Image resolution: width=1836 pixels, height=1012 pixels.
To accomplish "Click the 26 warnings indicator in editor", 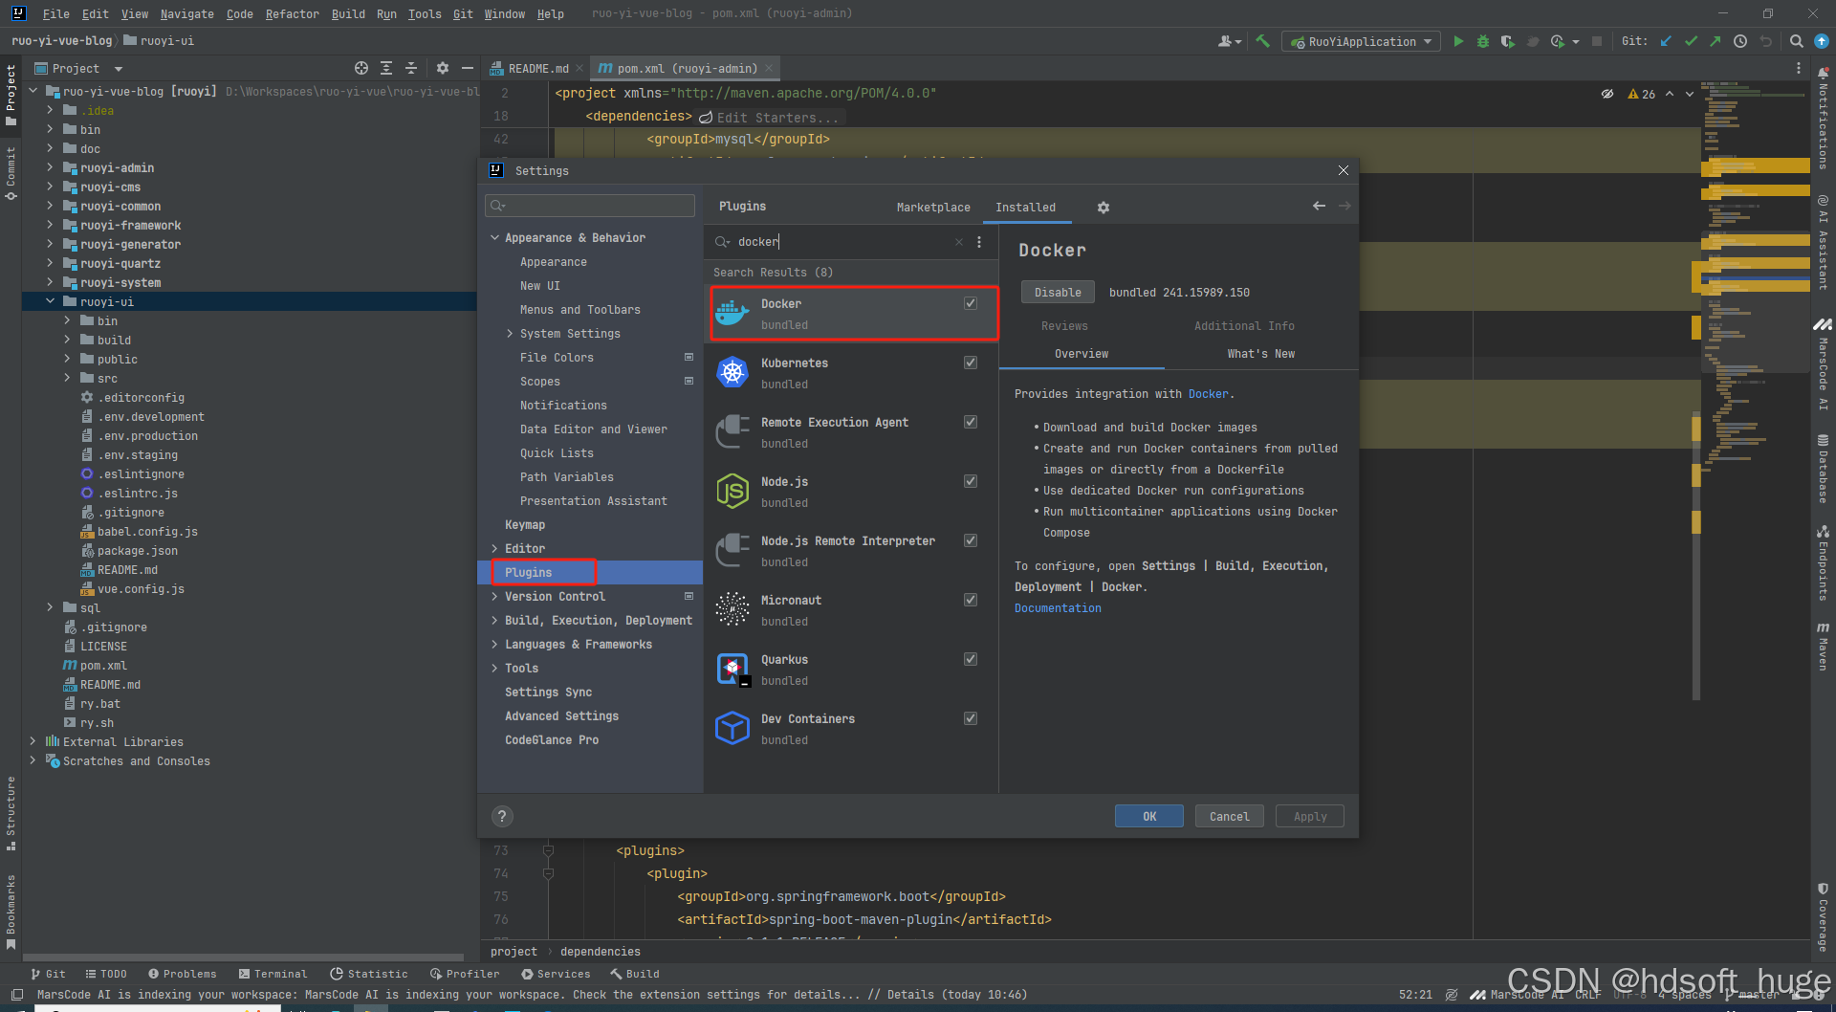I will click(1642, 94).
